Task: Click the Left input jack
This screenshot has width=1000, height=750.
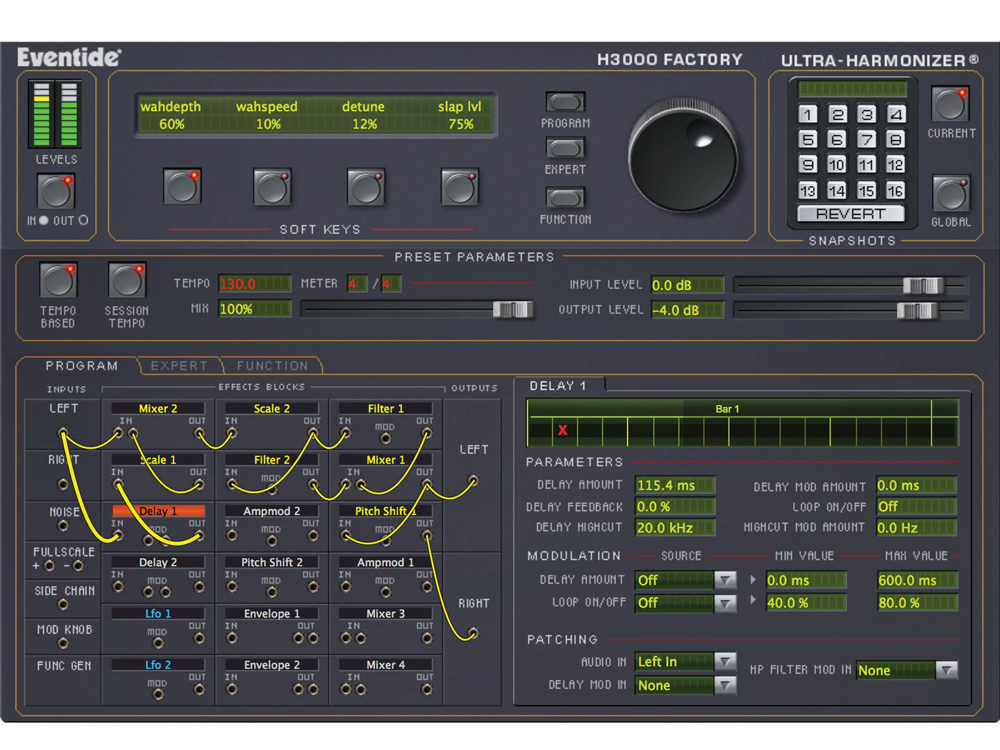Action: pos(62,433)
